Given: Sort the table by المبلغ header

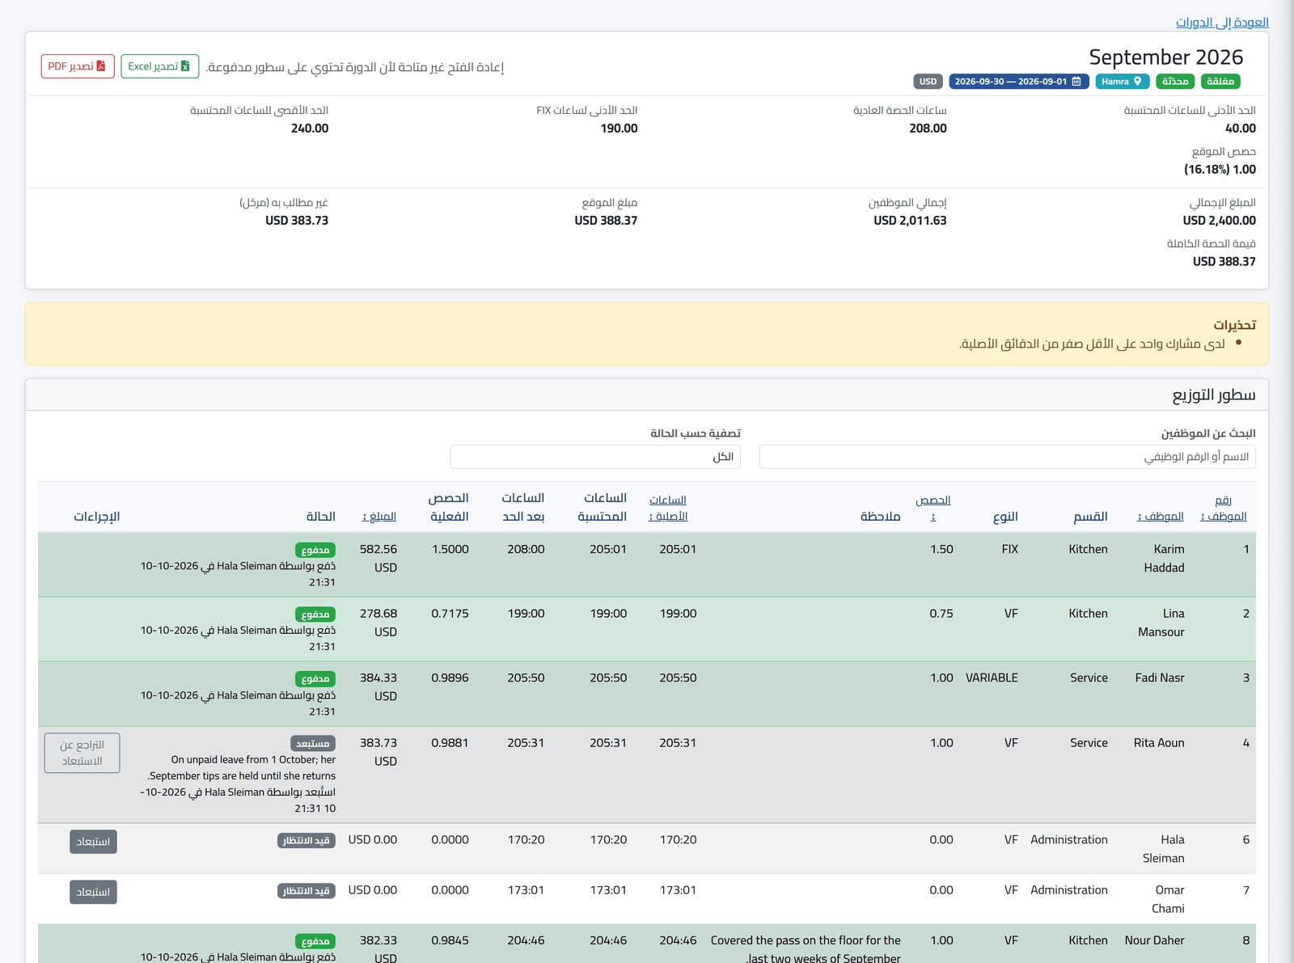Looking at the screenshot, I should pos(379,517).
